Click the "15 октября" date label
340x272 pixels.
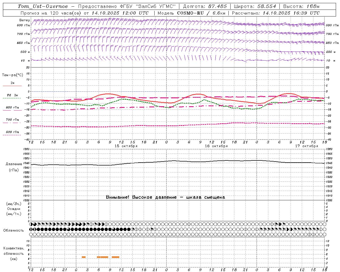126,146
